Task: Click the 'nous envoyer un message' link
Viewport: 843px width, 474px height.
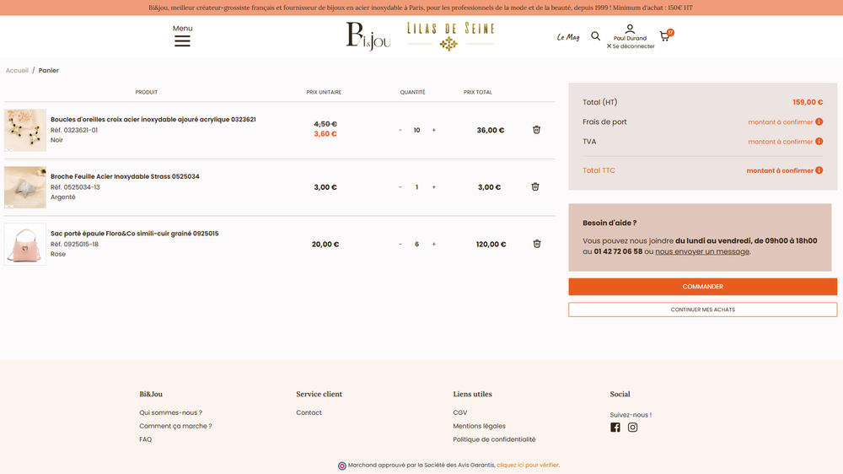Action: tap(702, 251)
